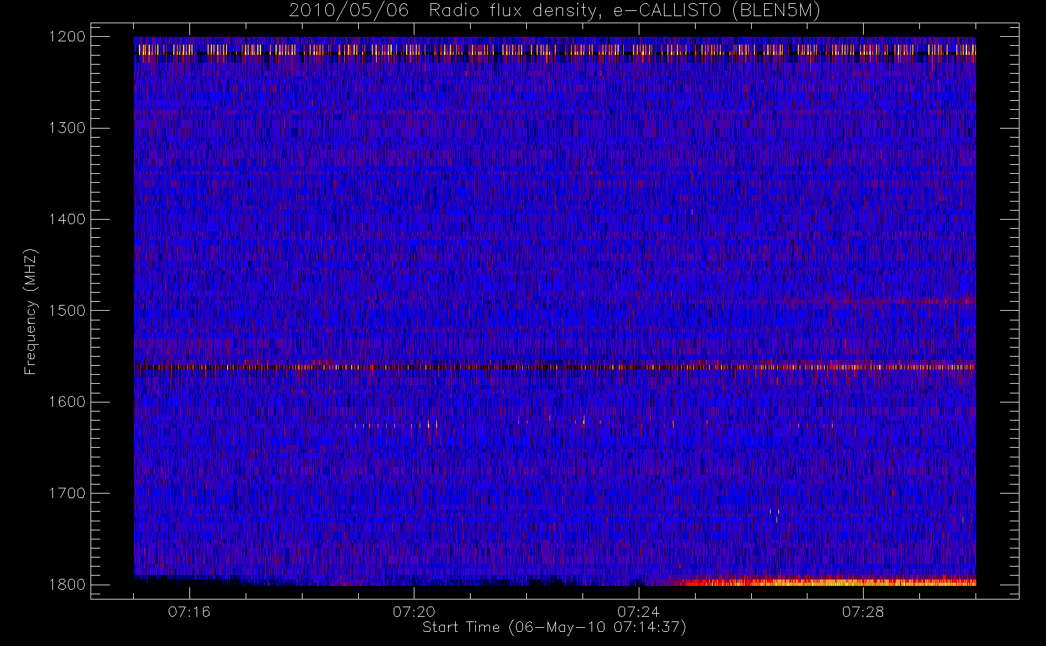
Task: Click the 1200 frequency tick label
Action: [67, 37]
